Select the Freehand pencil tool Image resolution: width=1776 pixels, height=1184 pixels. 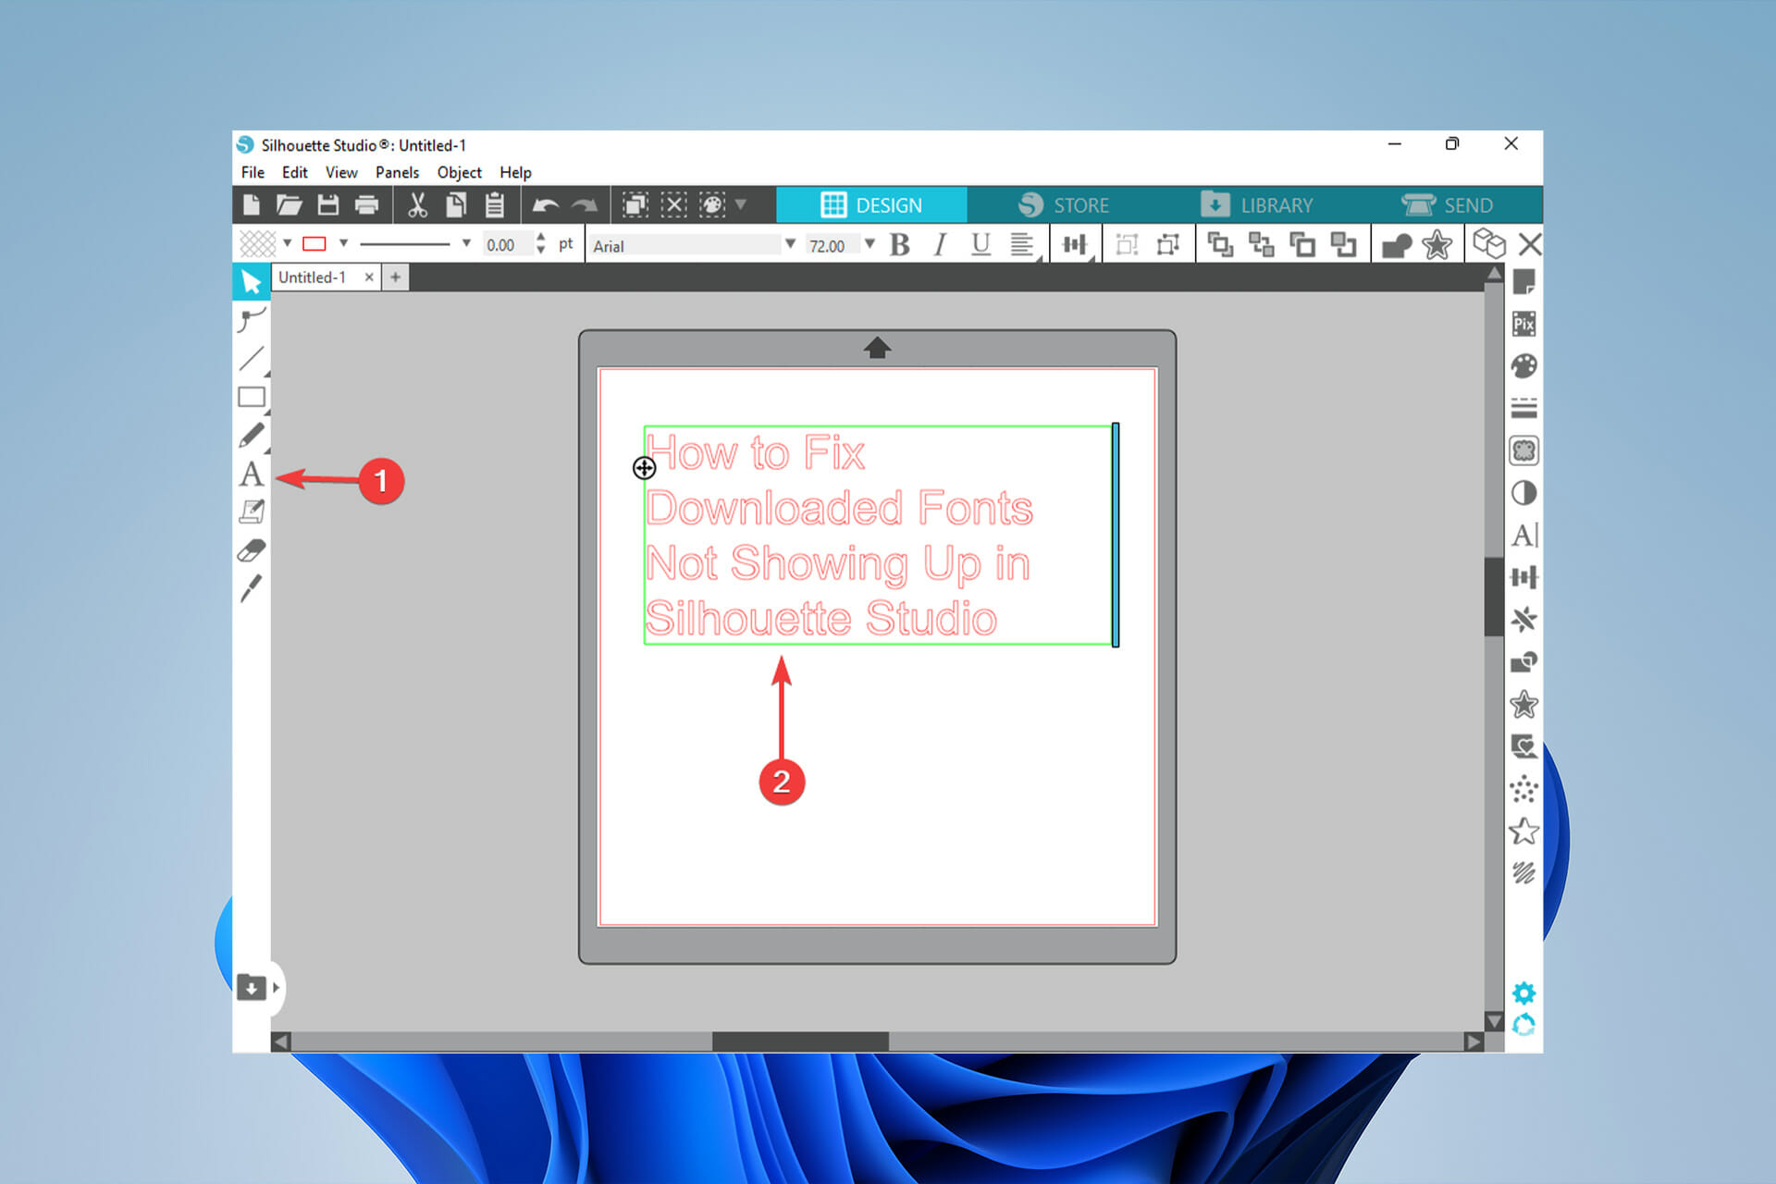(252, 436)
